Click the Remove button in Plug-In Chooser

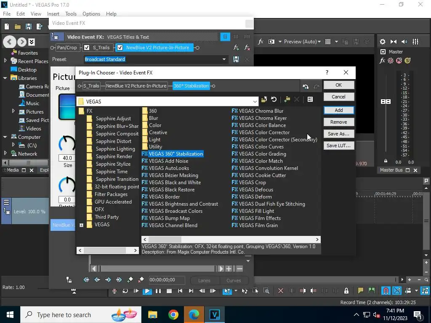point(339,122)
